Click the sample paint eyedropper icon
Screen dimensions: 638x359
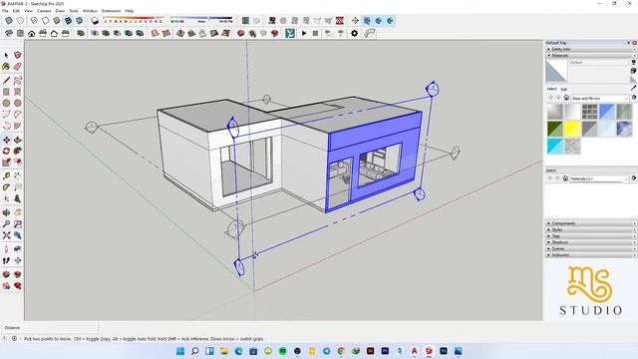pyautogui.click(x=634, y=87)
